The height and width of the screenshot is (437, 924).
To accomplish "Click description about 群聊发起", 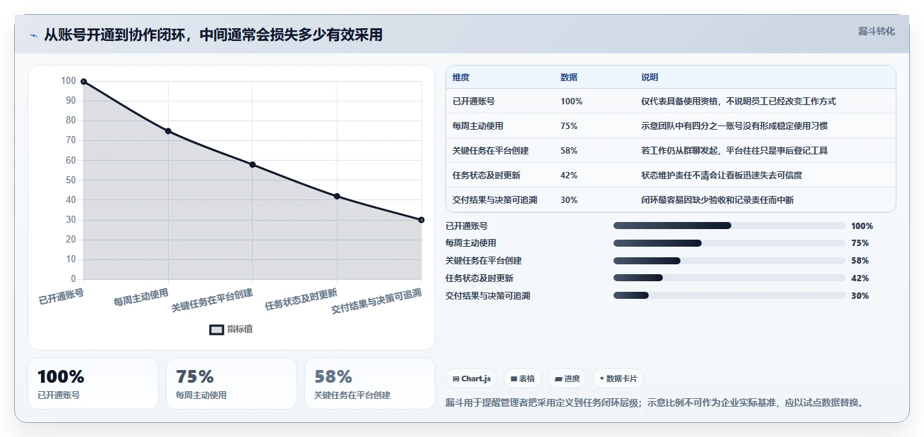I will (x=734, y=151).
